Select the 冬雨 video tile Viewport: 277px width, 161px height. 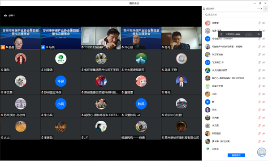(182, 38)
